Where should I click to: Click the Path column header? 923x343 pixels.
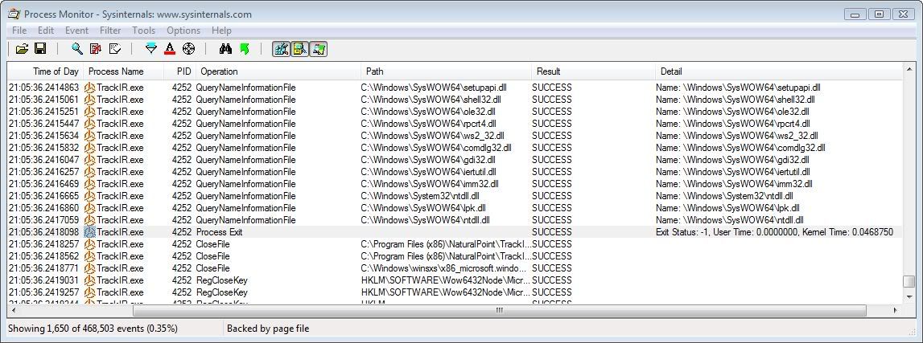[446, 71]
